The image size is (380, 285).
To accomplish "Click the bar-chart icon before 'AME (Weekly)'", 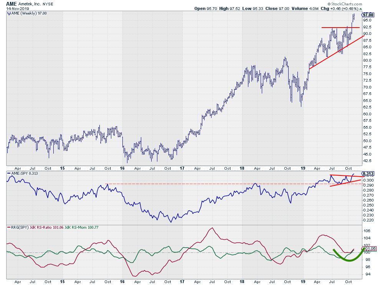I will click(9, 13).
